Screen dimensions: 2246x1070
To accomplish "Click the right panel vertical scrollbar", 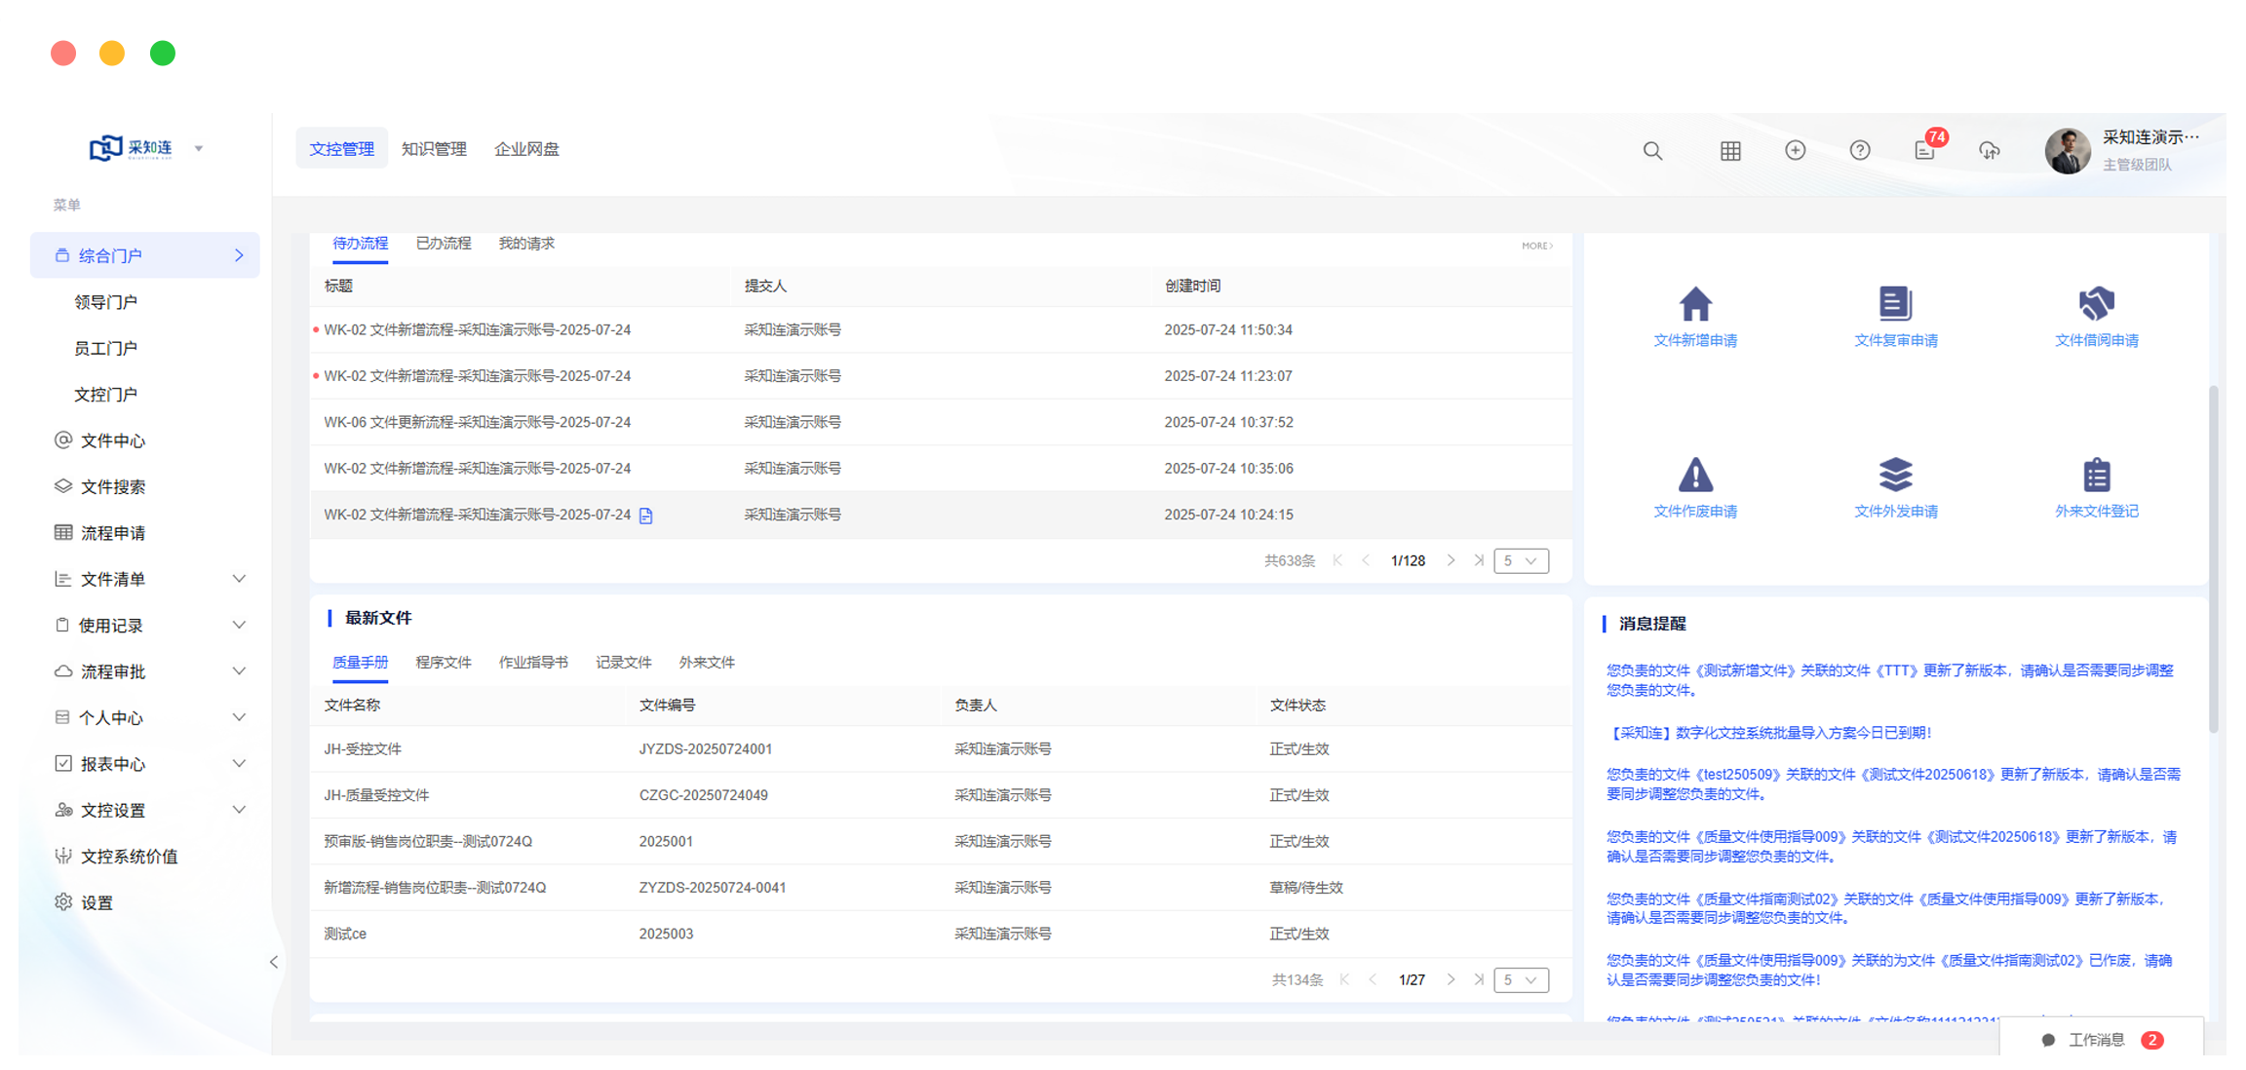I will point(2214,558).
